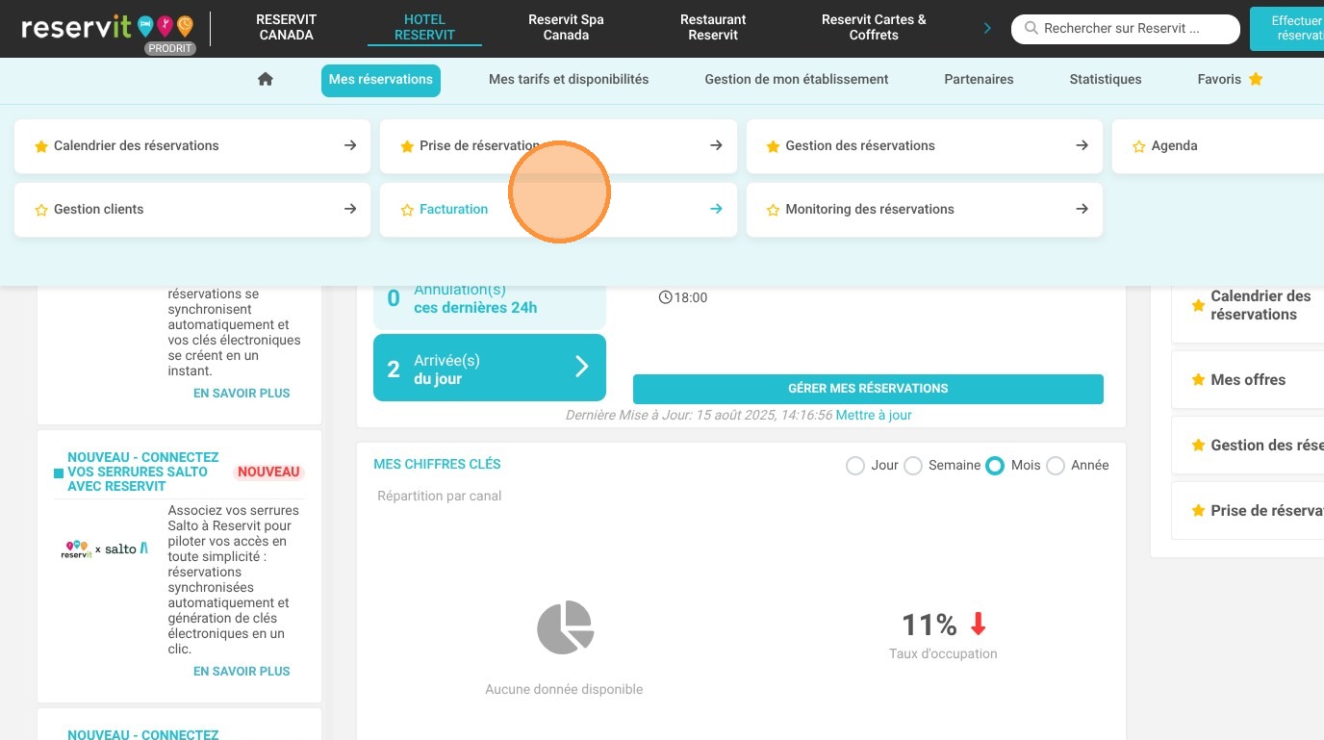Click the star beside Mes offres in the sidebar
Image resolution: width=1324 pixels, height=740 pixels.
click(1198, 380)
